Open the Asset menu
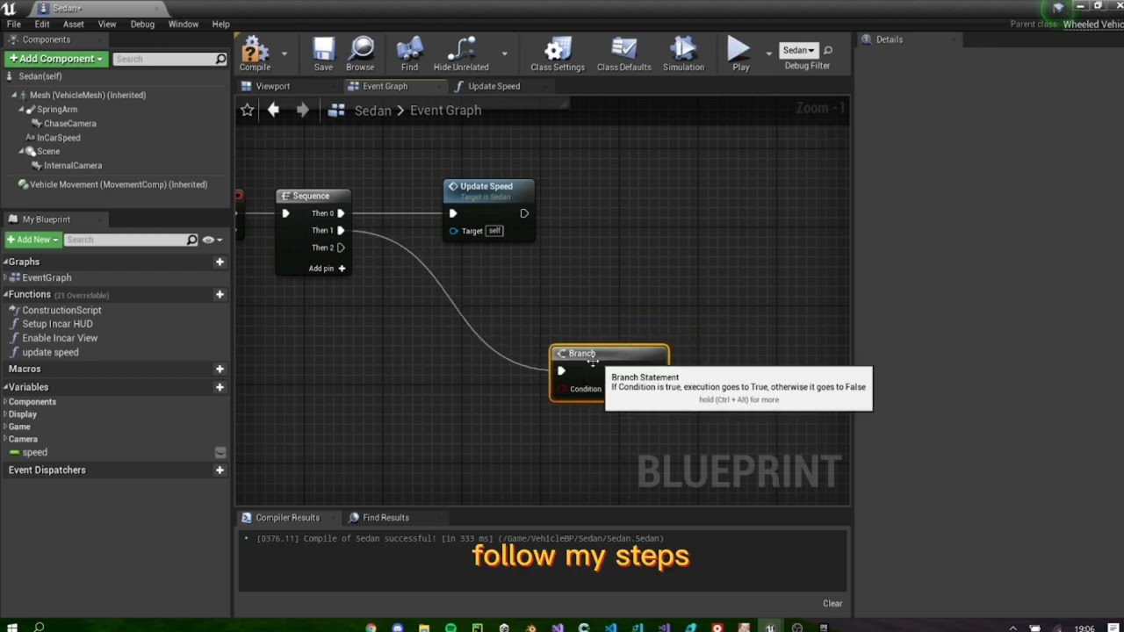1124x632 pixels. pos(74,25)
